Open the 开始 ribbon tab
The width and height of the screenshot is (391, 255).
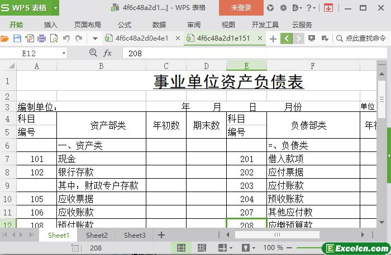coord(16,24)
